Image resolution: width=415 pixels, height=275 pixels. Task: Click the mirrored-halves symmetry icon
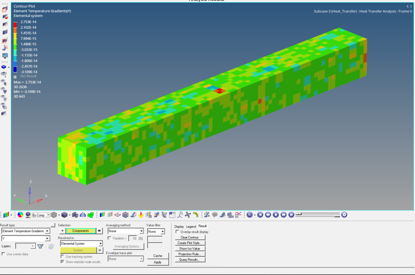83,215
